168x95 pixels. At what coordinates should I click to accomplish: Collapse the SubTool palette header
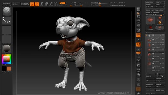coord(149,33)
